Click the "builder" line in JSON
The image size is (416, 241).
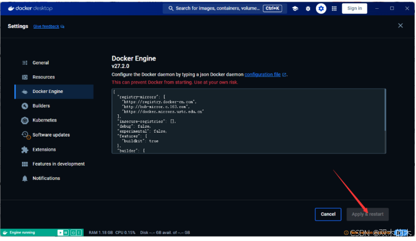(131, 151)
